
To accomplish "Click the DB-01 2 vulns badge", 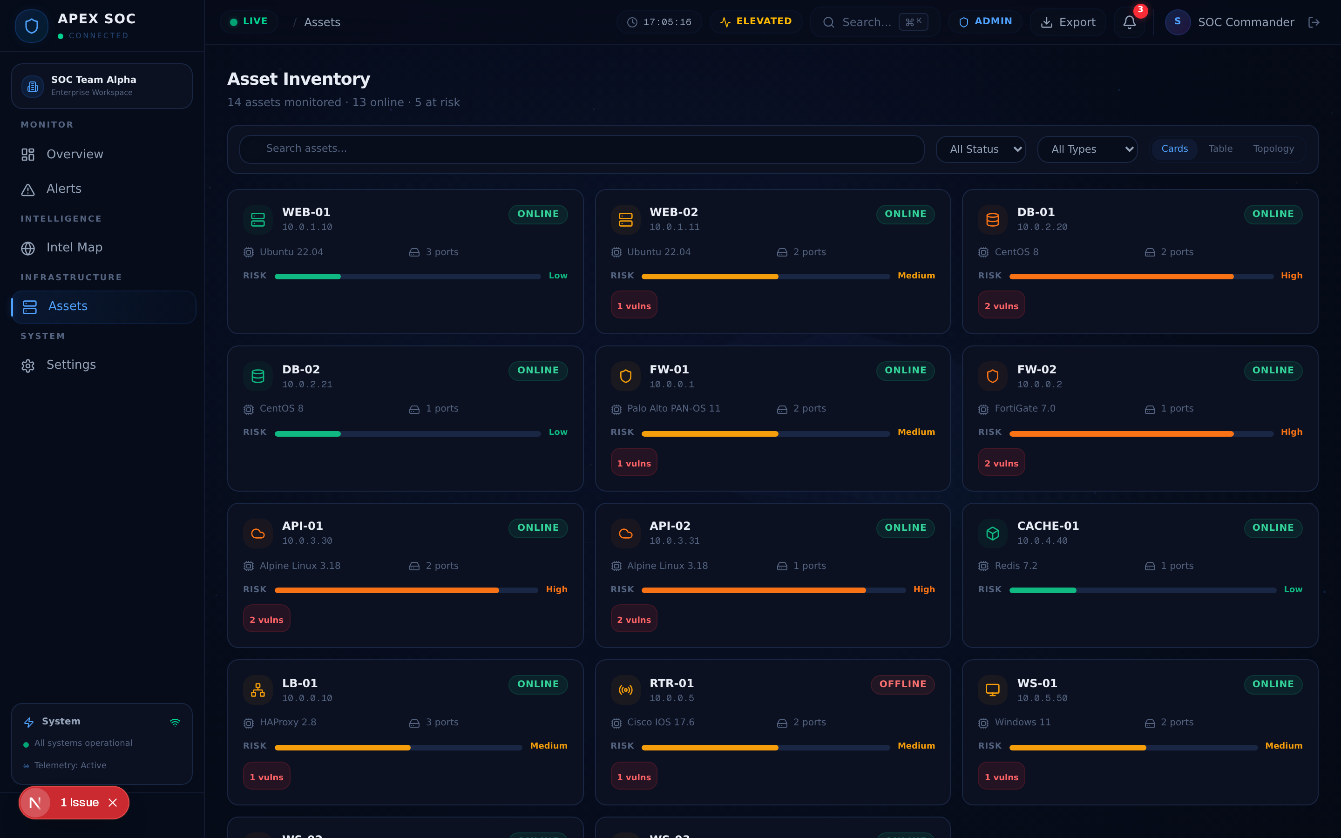I will click(x=1001, y=305).
